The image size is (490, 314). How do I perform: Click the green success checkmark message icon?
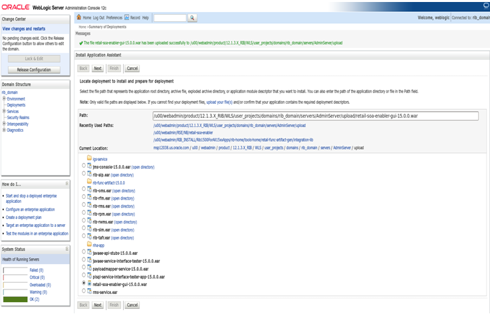click(x=81, y=43)
